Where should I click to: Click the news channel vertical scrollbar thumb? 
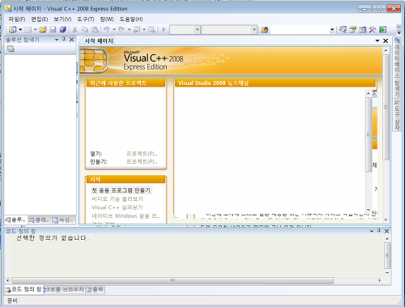click(369, 134)
